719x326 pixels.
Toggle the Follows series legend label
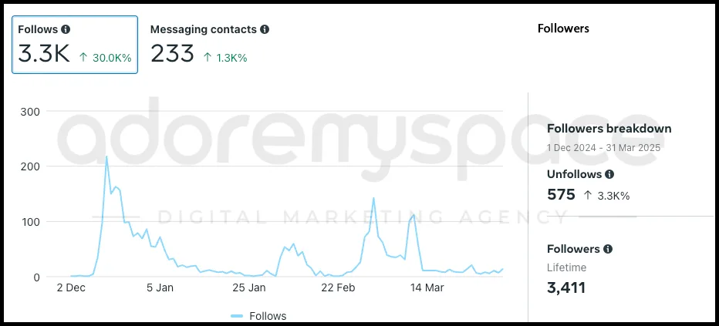pyautogui.click(x=268, y=316)
